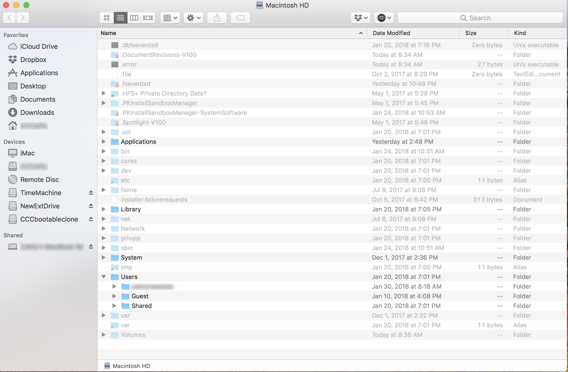
Task: Switch to icon view mode
Action: (x=107, y=18)
